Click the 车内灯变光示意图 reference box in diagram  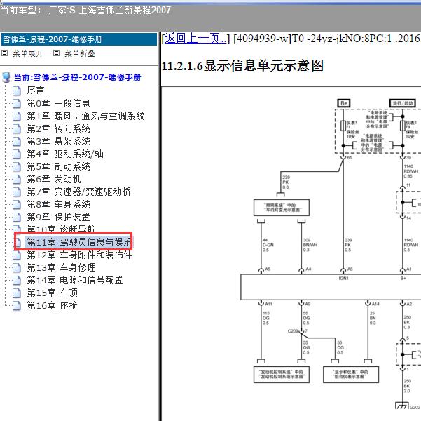pyautogui.click(x=282, y=208)
